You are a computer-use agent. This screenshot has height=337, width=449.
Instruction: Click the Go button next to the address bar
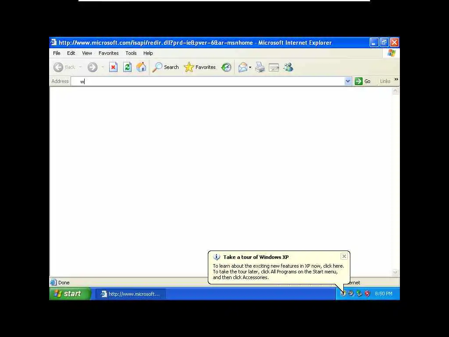(363, 81)
